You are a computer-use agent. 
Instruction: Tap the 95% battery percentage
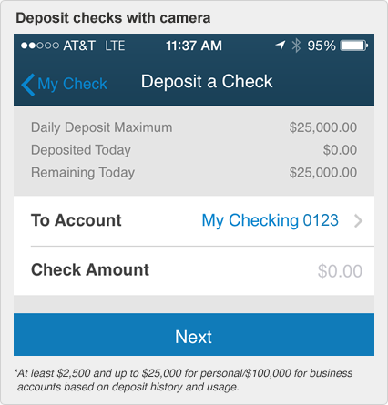(x=322, y=46)
